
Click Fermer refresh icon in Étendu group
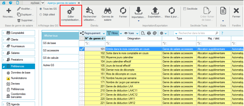click(123, 13)
